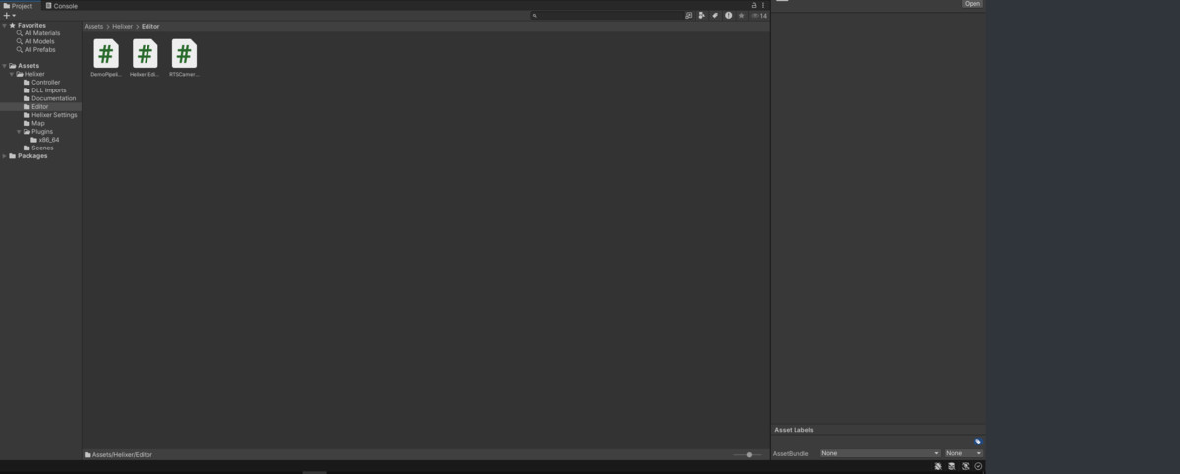The width and height of the screenshot is (1180, 474).
Task: Open the AssetBundle name None dropdown
Action: 880,453
